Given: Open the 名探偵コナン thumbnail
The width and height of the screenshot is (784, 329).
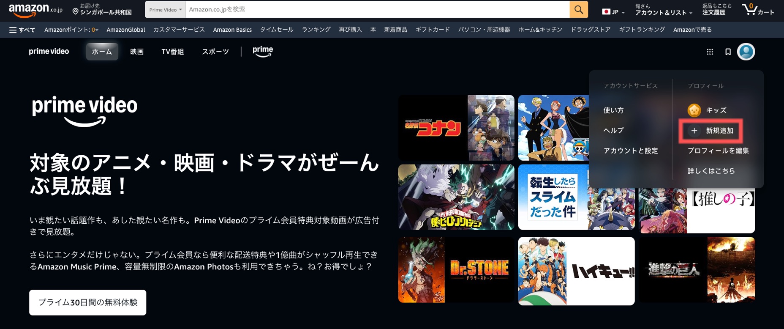Looking at the screenshot, I should 456,128.
